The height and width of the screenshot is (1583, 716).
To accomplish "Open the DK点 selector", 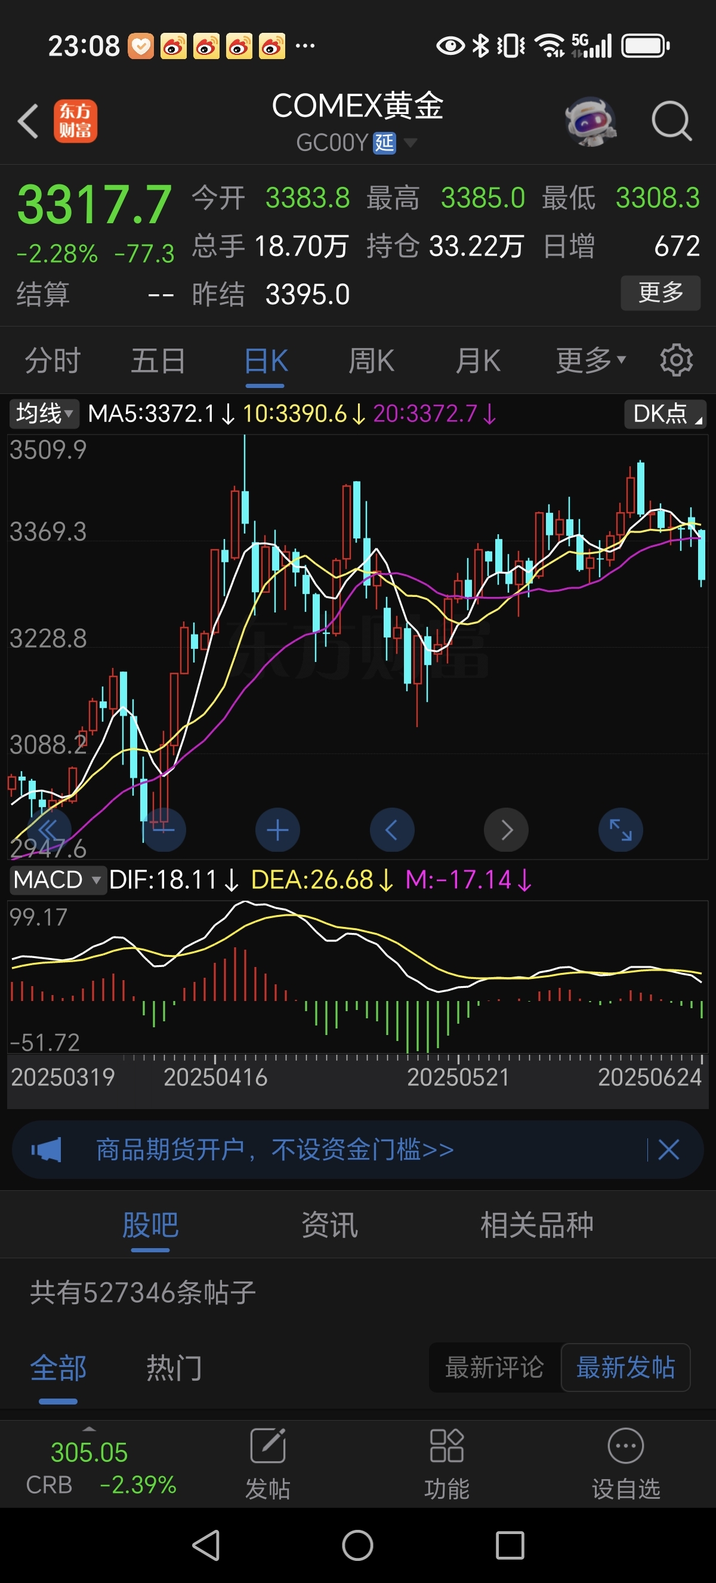I will pos(665,414).
